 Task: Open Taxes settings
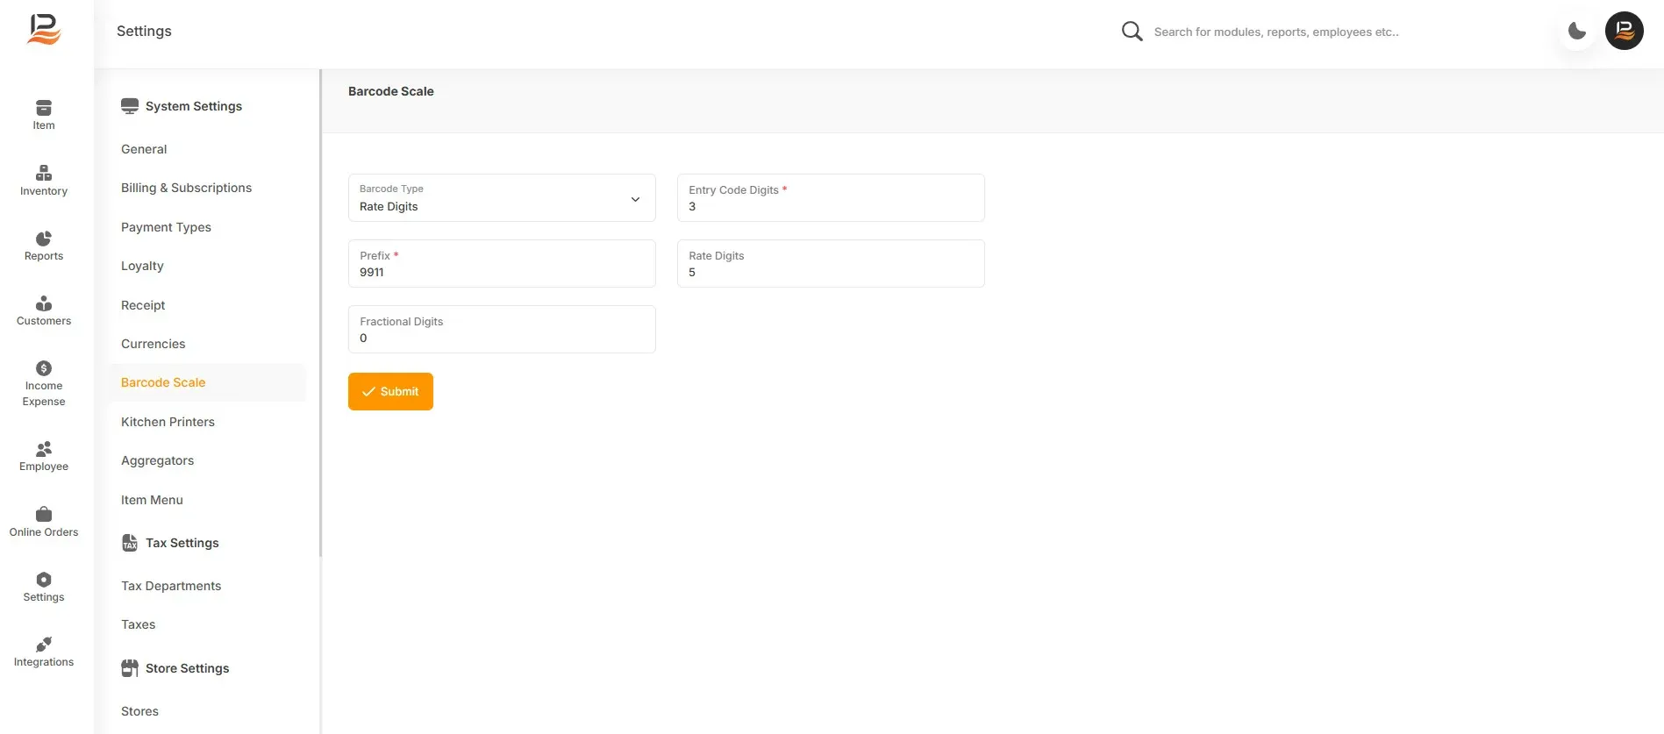point(138,624)
